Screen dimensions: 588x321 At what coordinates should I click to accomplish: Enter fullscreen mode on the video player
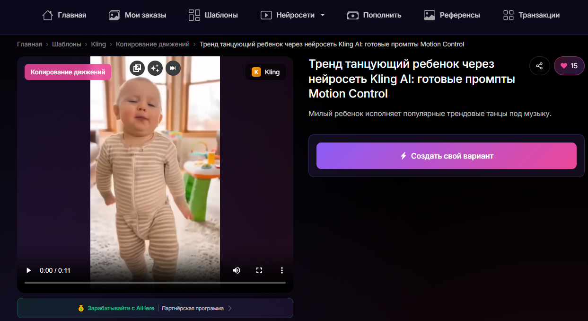[259, 270]
